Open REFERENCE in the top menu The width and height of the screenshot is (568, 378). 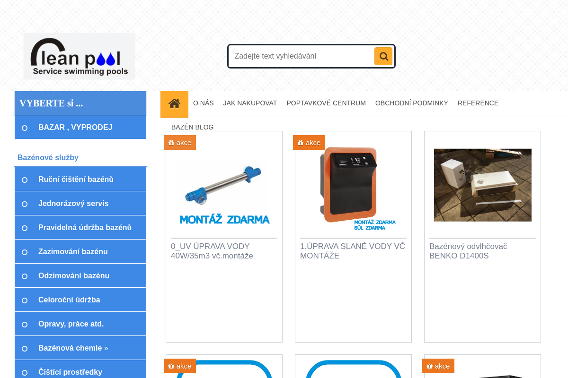[478, 103]
